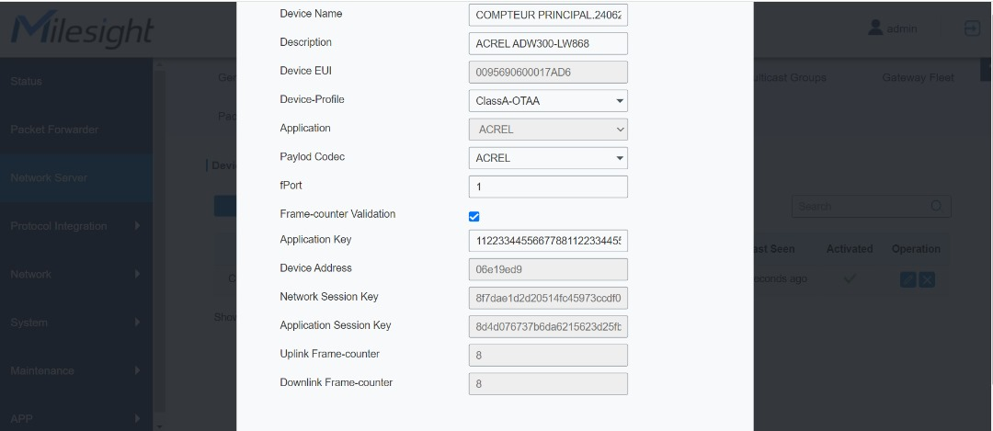
Task: Open the Application dropdown
Action: (x=547, y=130)
